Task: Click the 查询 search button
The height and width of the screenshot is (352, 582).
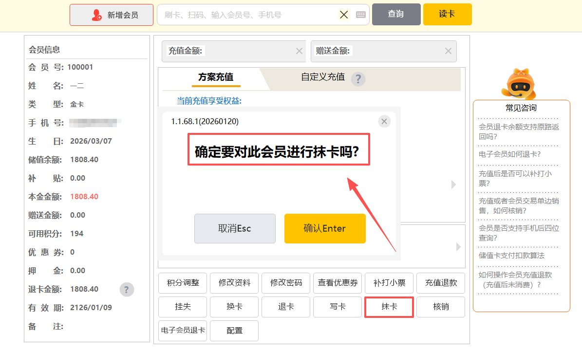Action: click(x=396, y=14)
